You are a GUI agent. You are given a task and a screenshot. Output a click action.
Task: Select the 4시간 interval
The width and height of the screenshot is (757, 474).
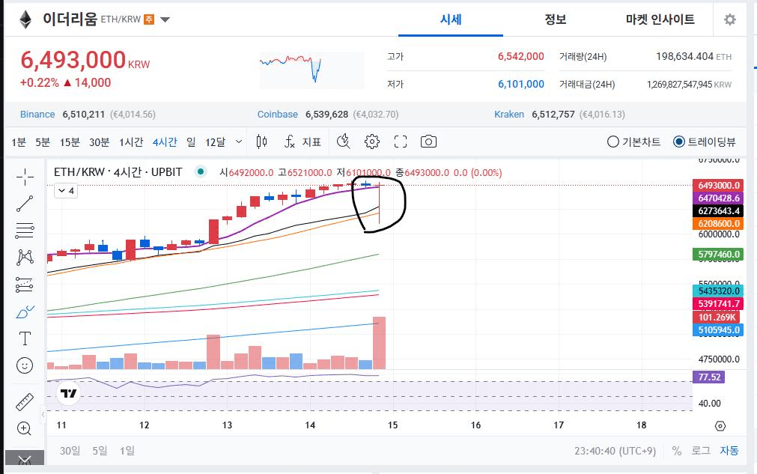point(165,142)
